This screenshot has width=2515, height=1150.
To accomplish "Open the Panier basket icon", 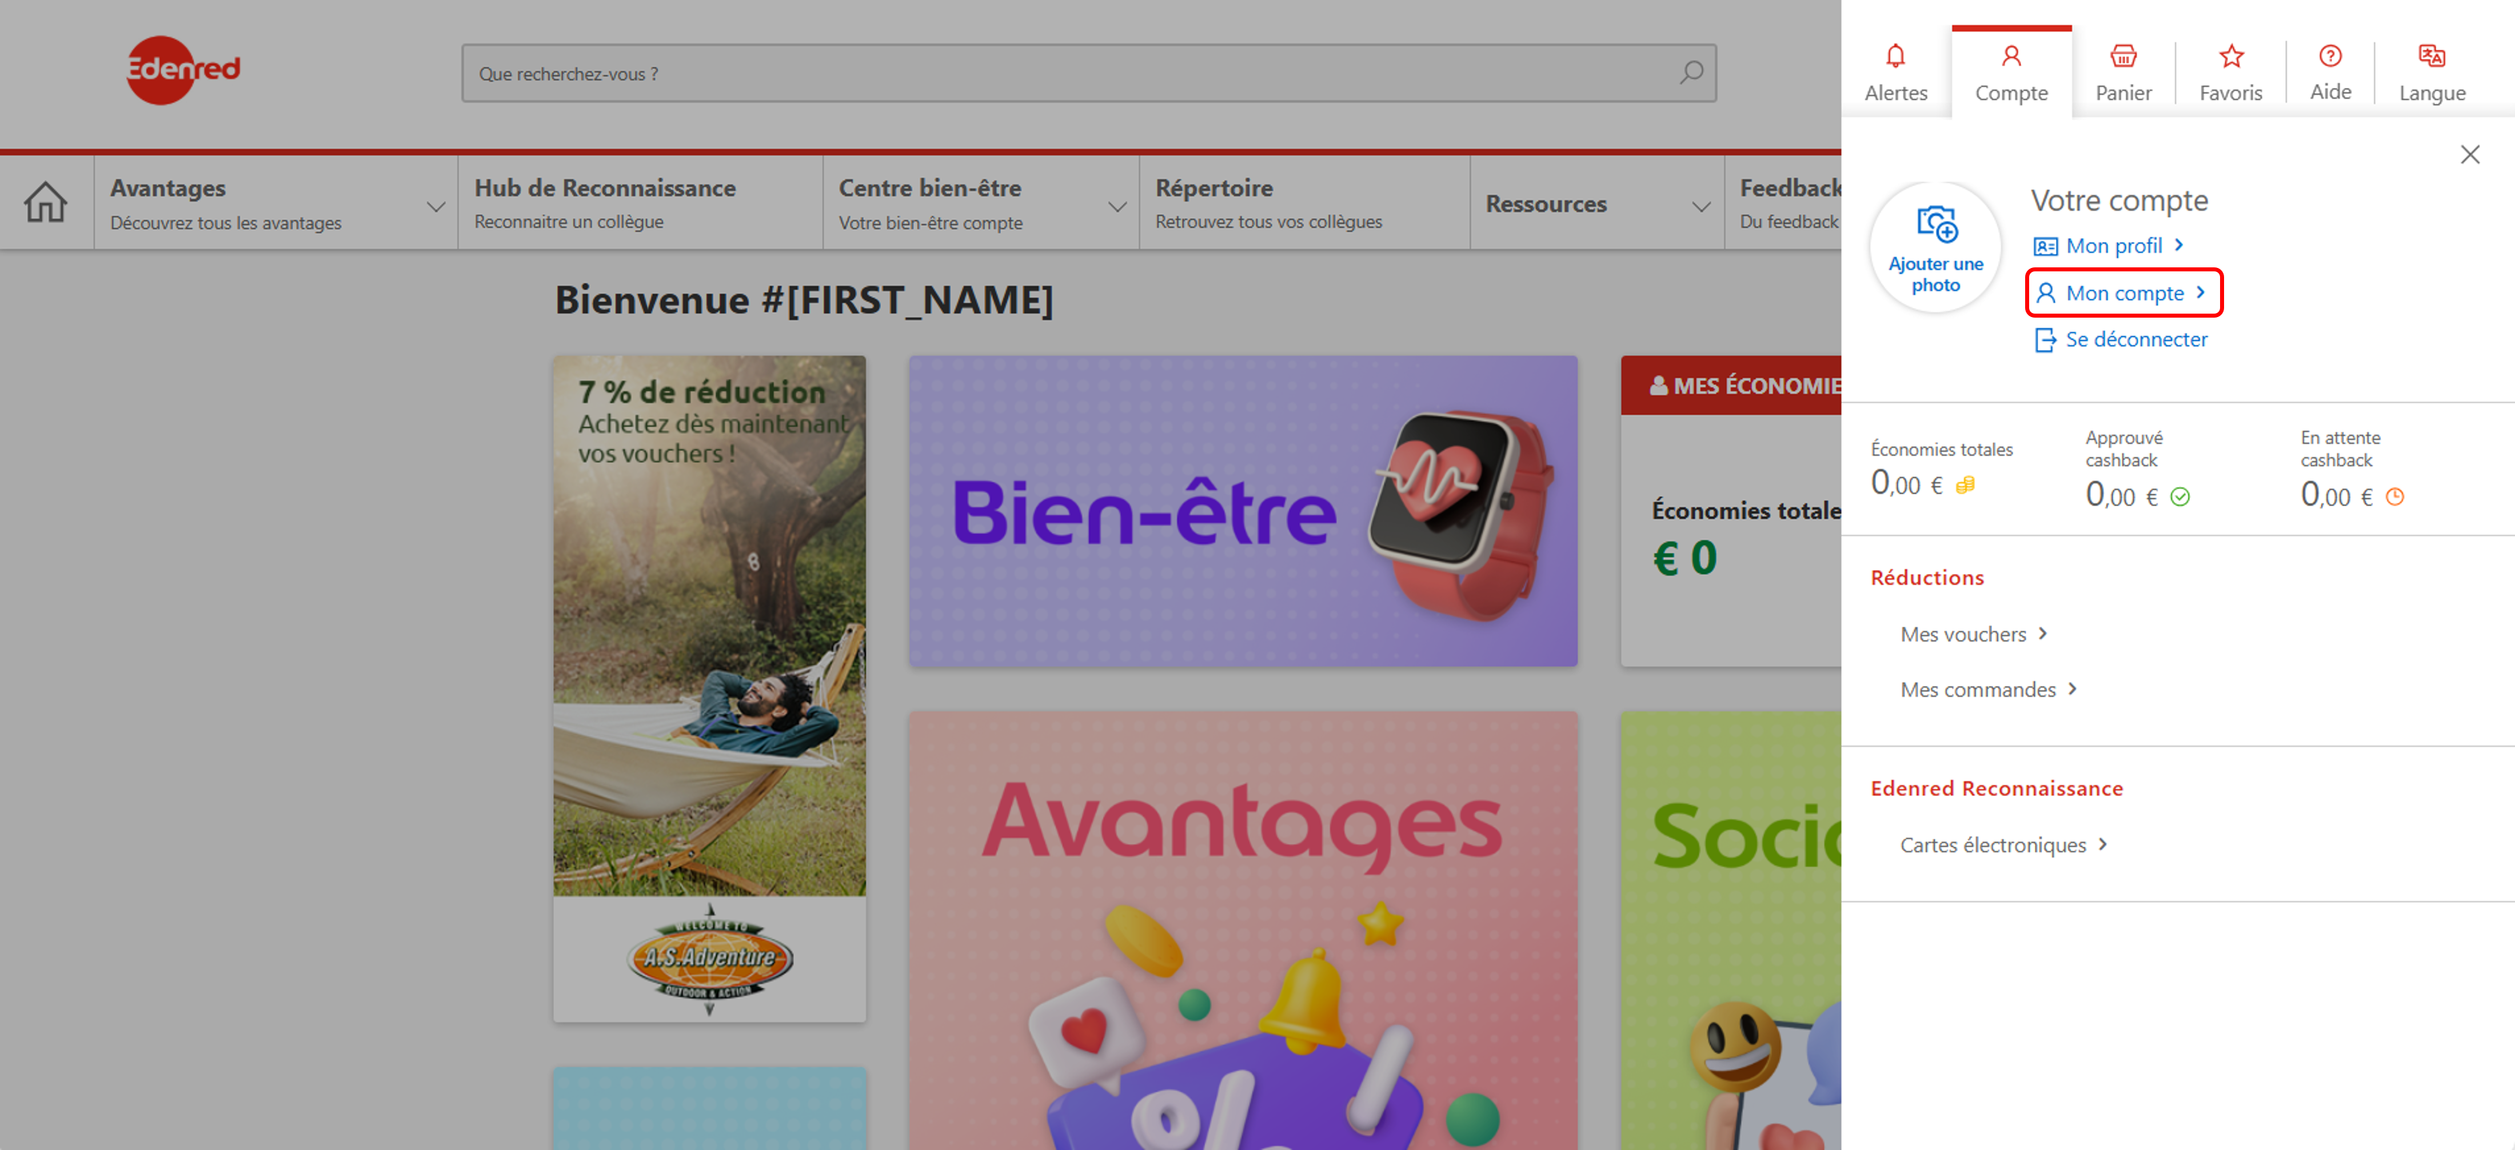I will pos(2122,57).
